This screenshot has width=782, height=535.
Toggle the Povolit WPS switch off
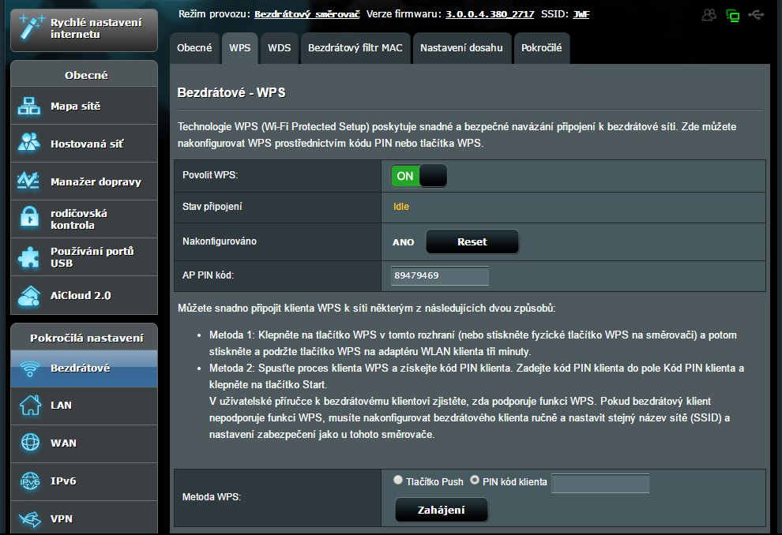click(419, 176)
